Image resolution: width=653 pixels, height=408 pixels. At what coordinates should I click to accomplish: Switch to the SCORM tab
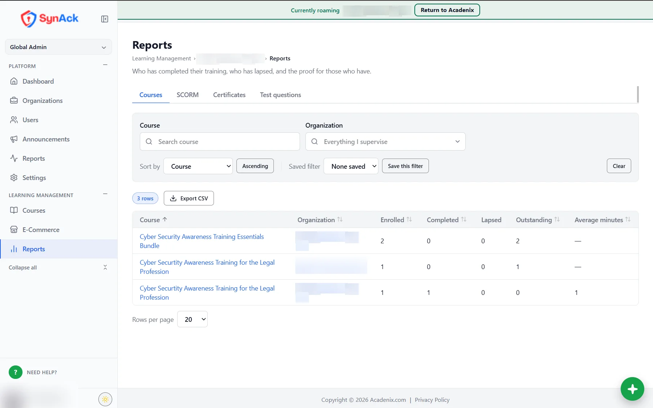(x=187, y=95)
